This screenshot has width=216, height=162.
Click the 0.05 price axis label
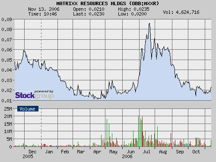point(6,60)
